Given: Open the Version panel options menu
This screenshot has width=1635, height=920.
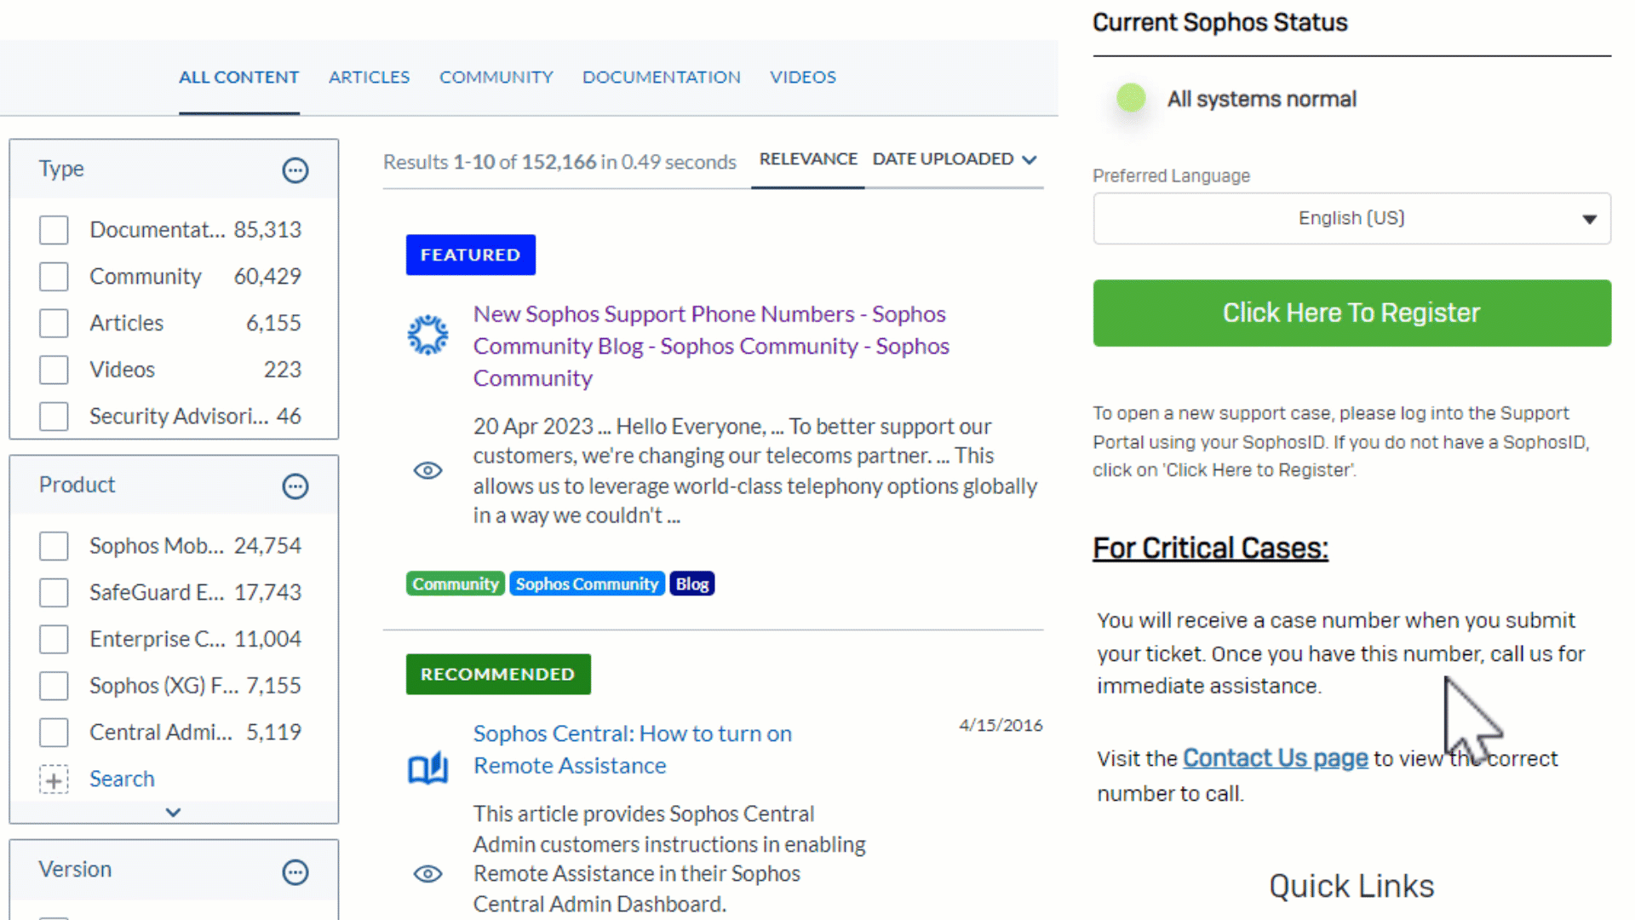Looking at the screenshot, I should tap(295, 872).
